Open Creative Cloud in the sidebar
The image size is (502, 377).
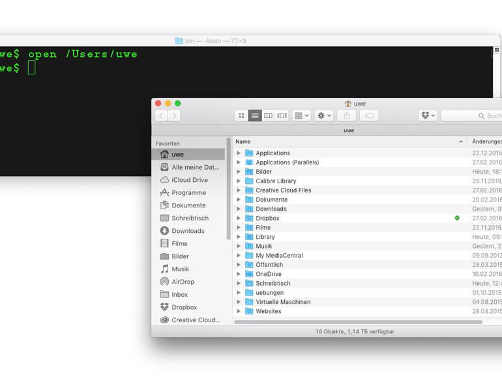coord(188,320)
